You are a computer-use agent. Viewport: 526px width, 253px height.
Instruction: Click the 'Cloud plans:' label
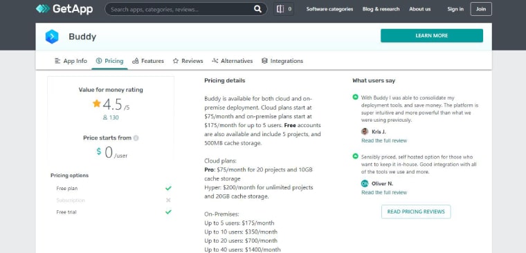click(220, 161)
